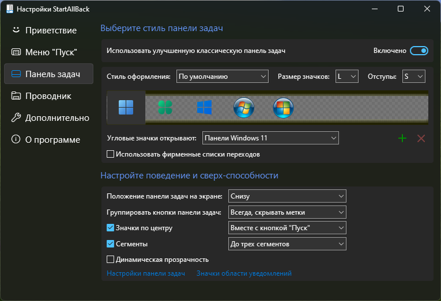Pick the Windows 10 flat logo start icon
This screenshot has height=301, width=441.
pos(204,108)
